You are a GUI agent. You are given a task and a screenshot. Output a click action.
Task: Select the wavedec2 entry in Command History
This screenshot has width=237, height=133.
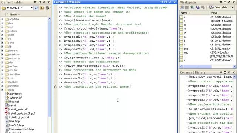pos(210,109)
